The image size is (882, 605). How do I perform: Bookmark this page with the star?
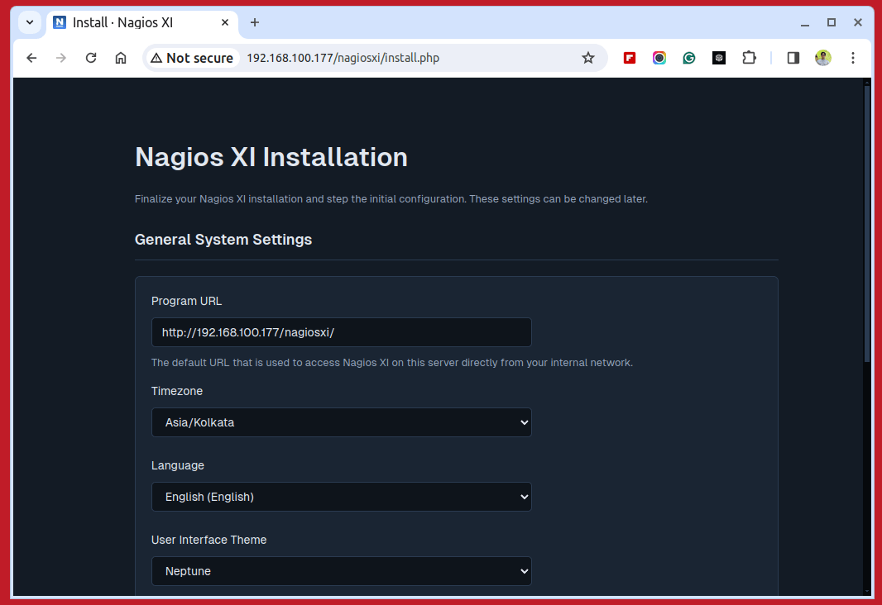588,58
